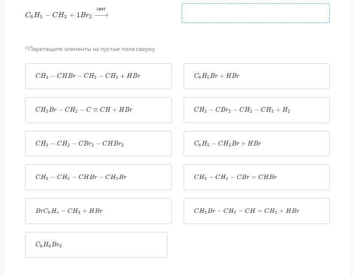This screenshot has width=353, height=276.
Task: Choose the C6H5–CH2Br + HBr card
Action: (x=256, y=144)
